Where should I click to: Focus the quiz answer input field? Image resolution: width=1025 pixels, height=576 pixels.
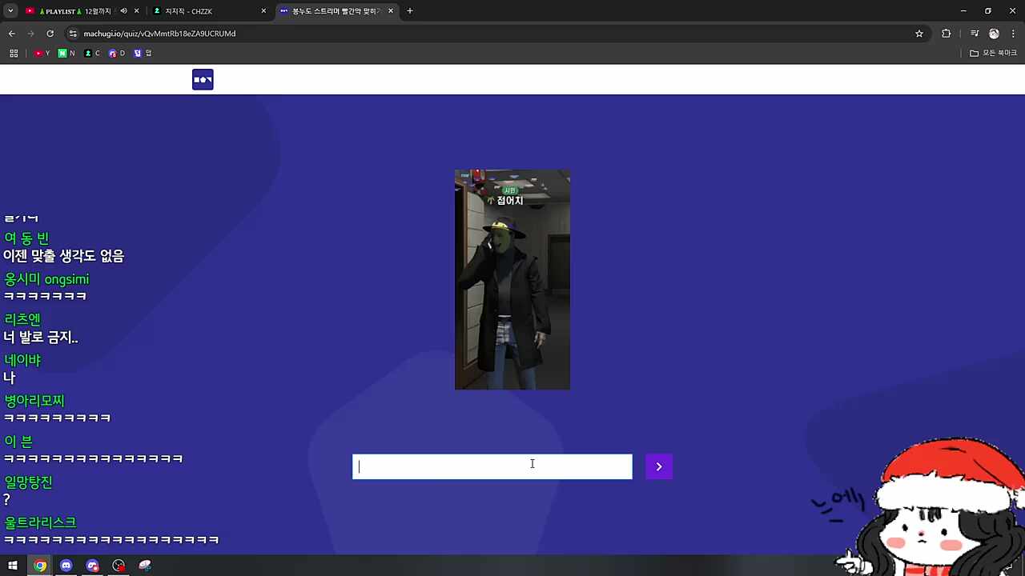coord(492,466)
